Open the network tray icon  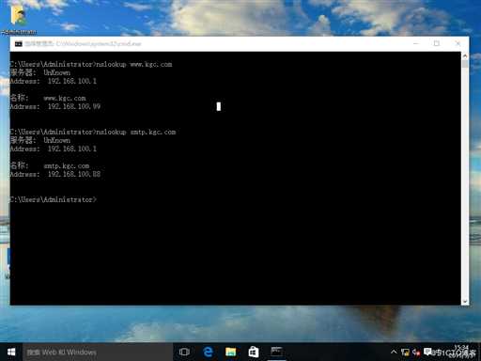[x=405, y=353]
